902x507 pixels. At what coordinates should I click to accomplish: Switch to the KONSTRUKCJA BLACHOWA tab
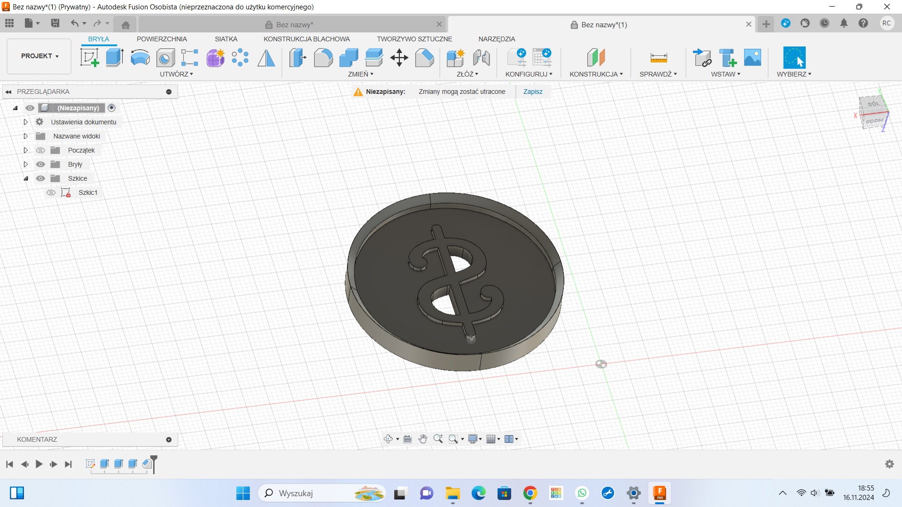click(307, 39)
